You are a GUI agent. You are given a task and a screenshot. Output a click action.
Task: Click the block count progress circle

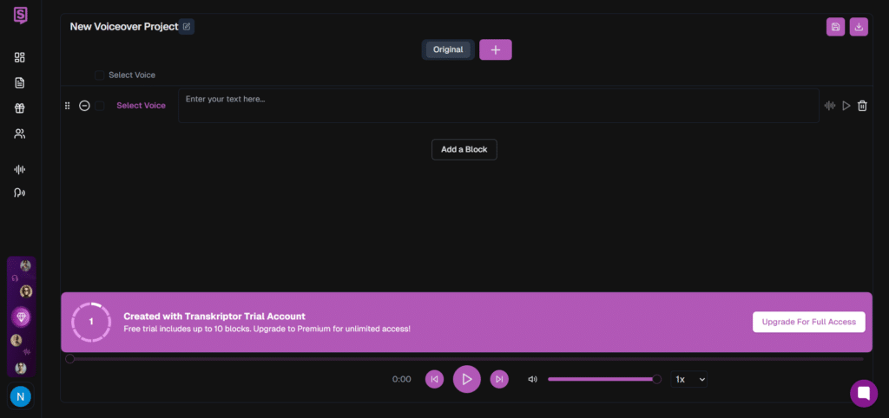click(x=91, y=322)
